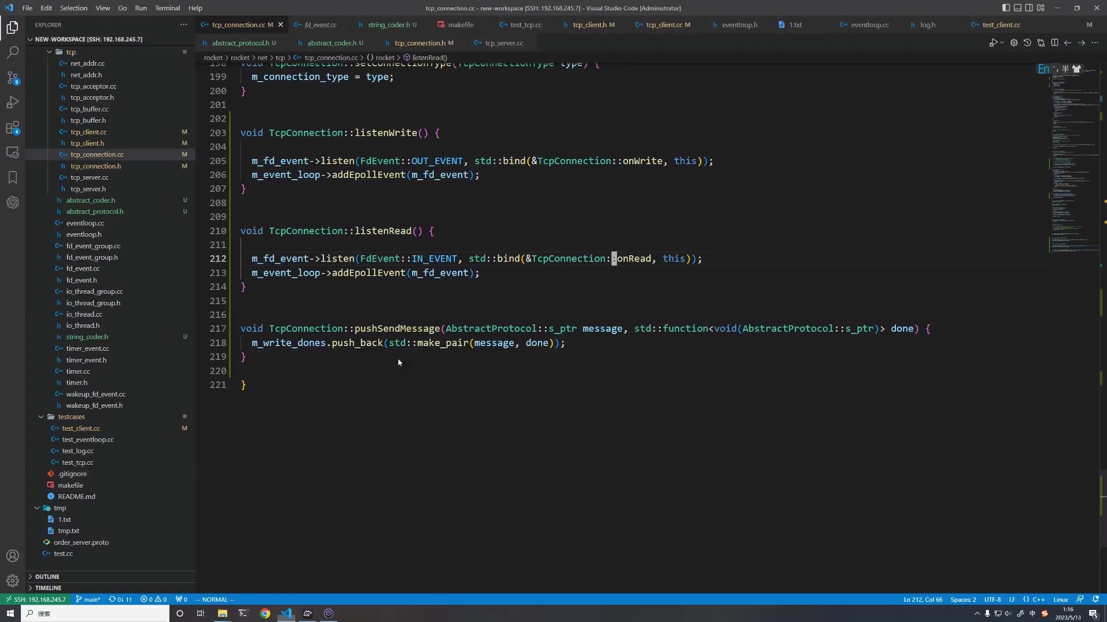Click the main branch indicator

tap(88, 599)
